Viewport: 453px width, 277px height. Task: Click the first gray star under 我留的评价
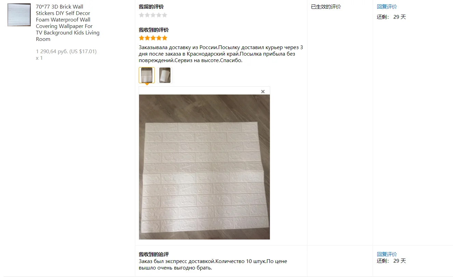[142, 15]
